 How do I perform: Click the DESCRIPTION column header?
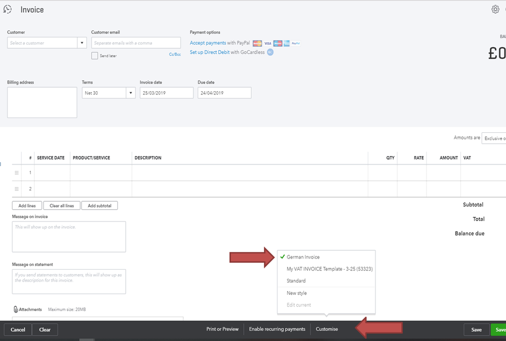(148, 158)
